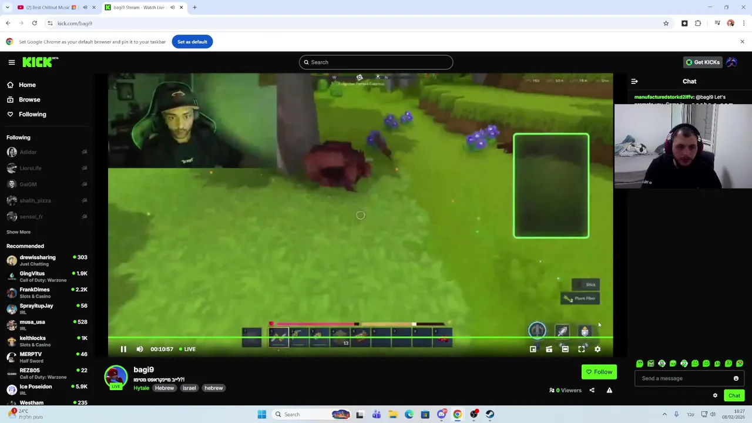Collapse the chat panel
752x423 pixels.
(x=634, y=82)
